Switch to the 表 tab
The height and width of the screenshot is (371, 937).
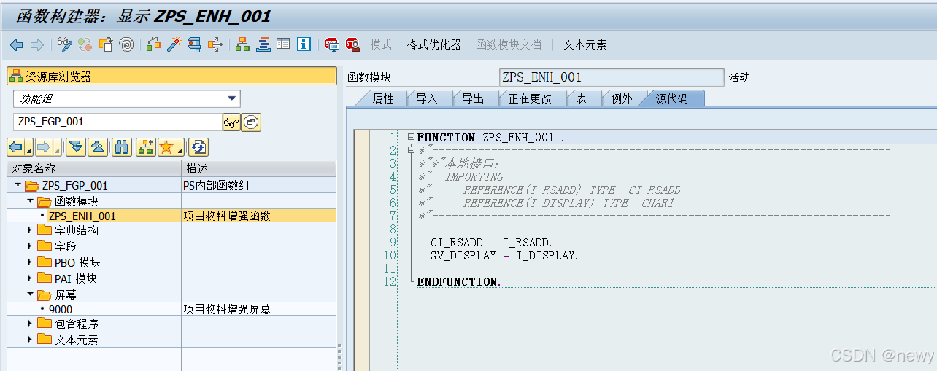pyautogui.click(x=582, y=98)
